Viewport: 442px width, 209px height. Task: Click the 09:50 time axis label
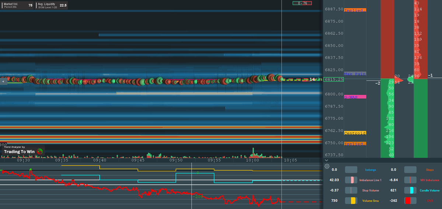pyautogui.click(x=176, y=160)
